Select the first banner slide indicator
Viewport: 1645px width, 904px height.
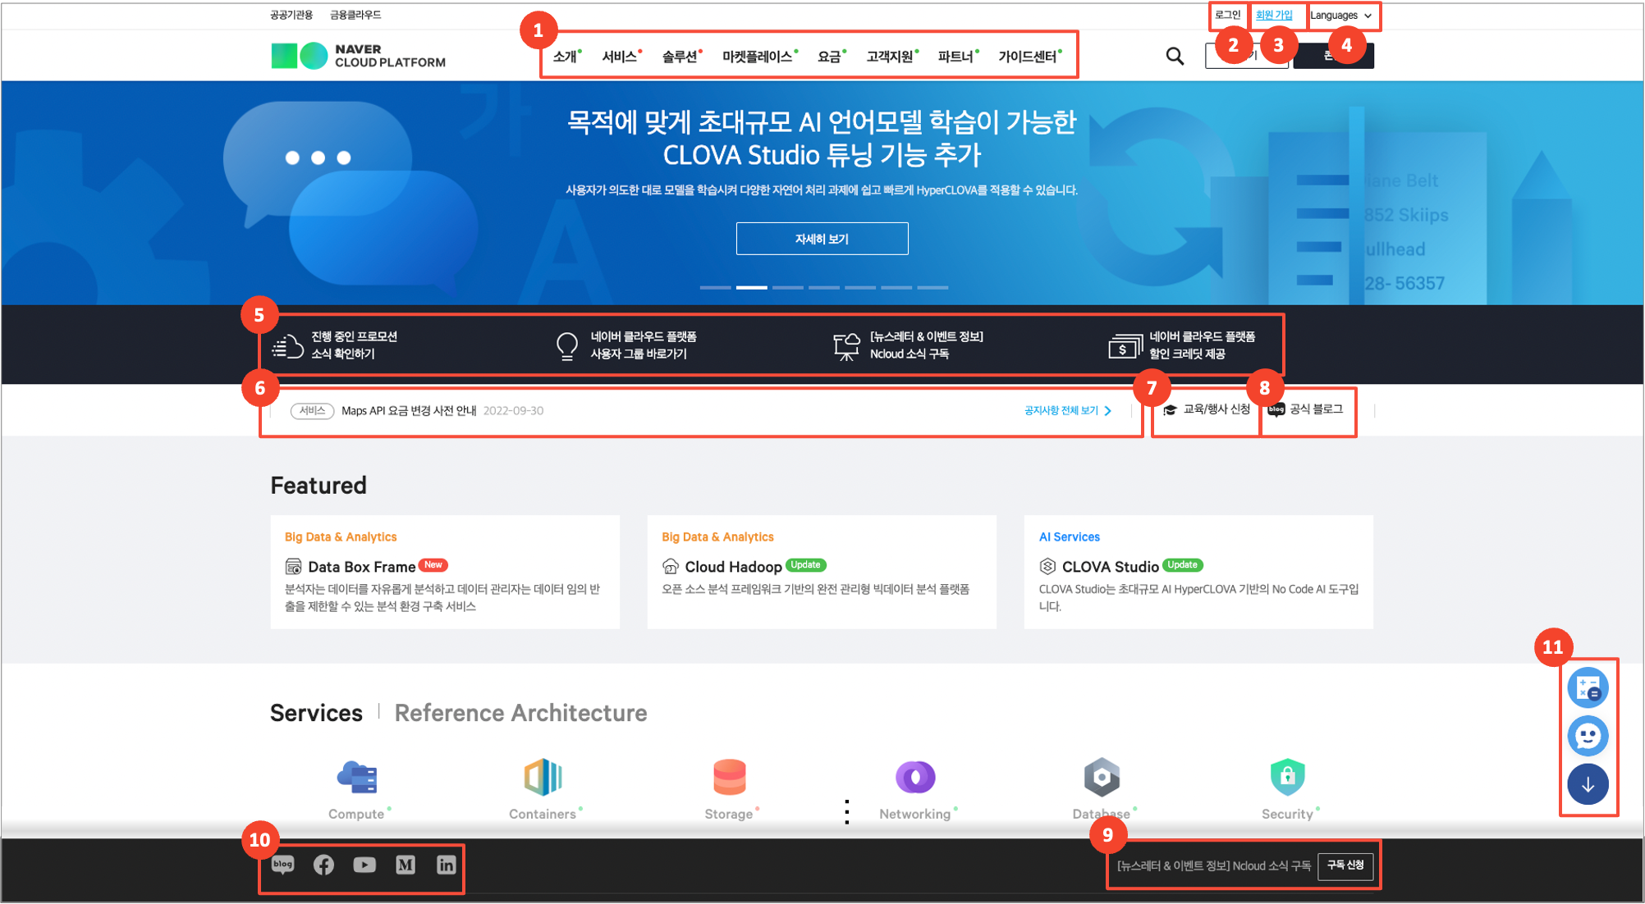715,287
